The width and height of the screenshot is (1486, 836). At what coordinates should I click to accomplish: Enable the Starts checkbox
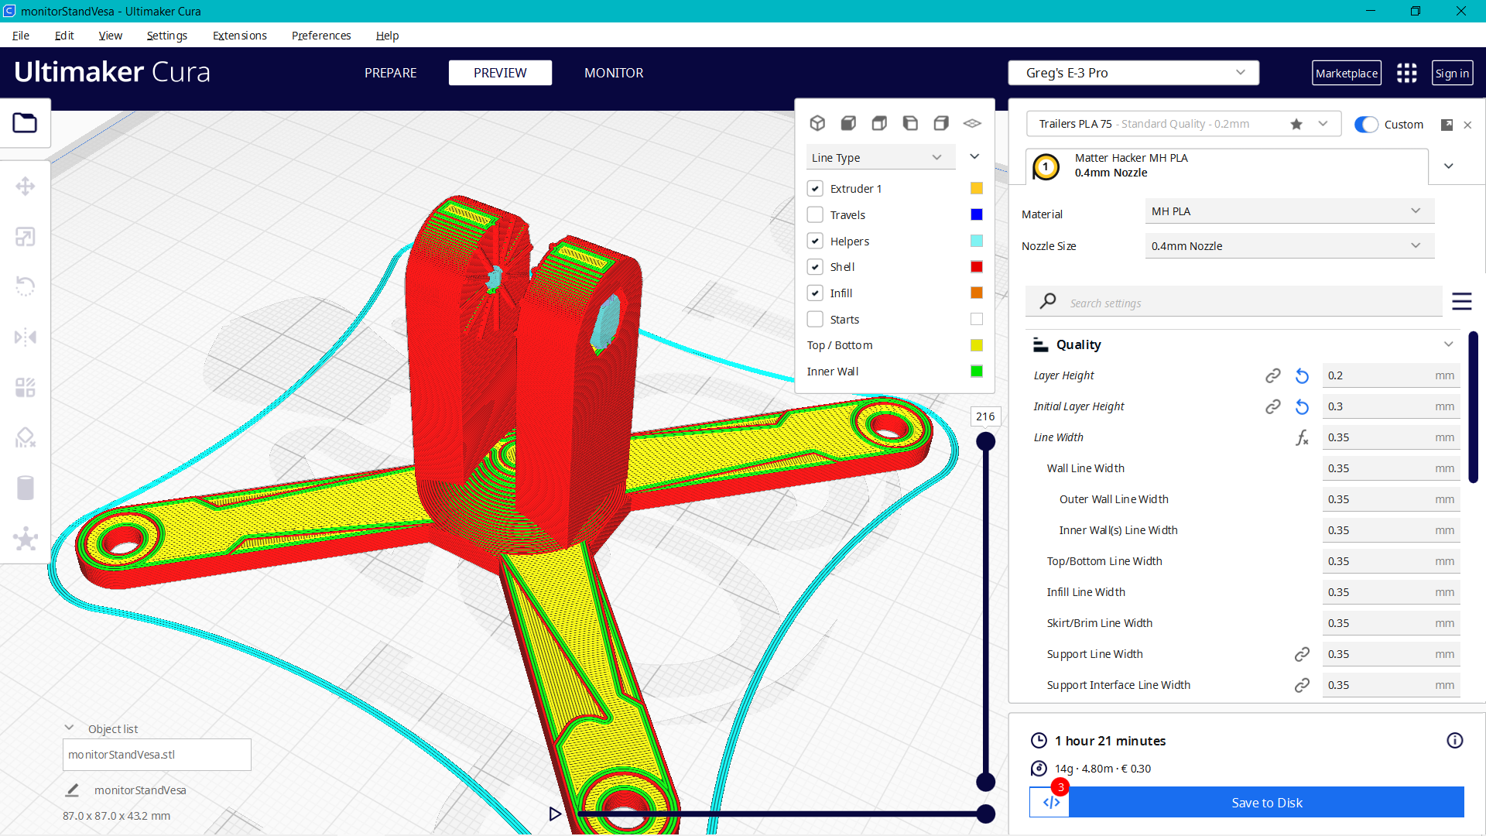815,319
